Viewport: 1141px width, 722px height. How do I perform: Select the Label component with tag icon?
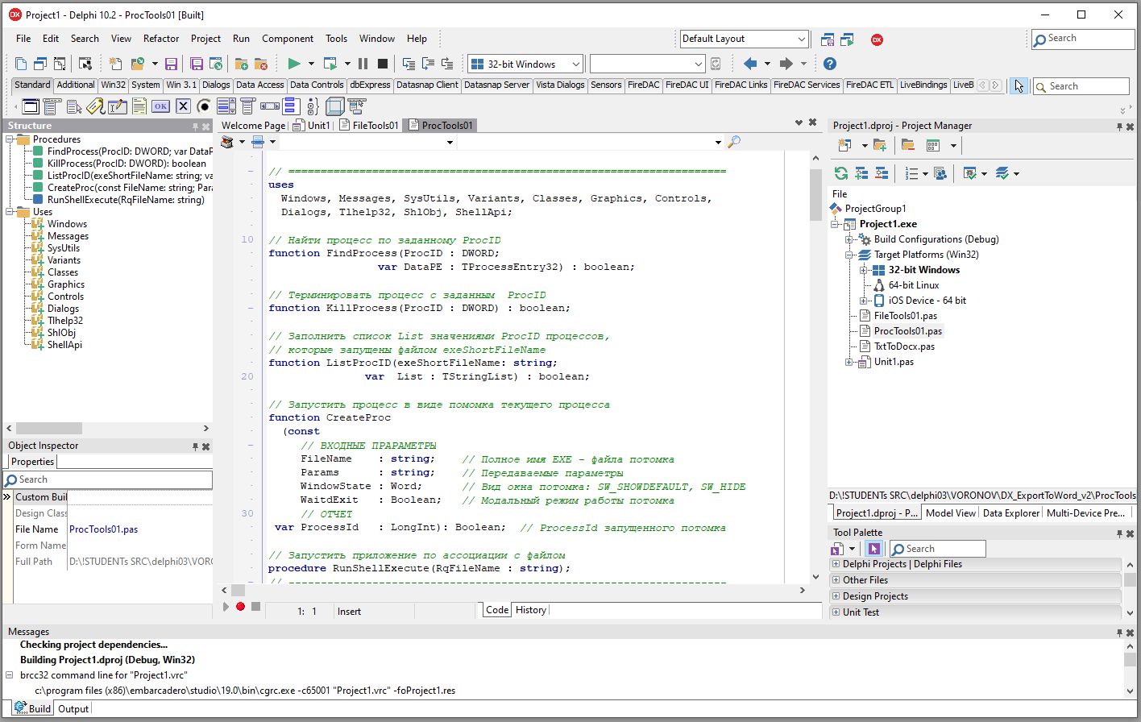click(x=95, y=106)
